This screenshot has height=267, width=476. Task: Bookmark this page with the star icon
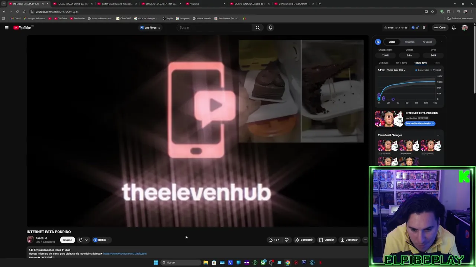click(x=432, y=11)
